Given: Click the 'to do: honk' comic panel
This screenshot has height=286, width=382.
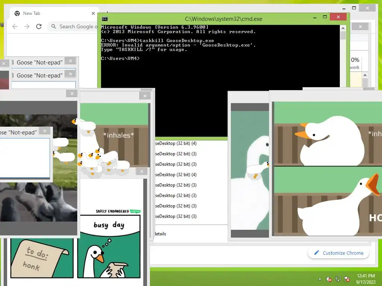Looking at the screenshot, I should (x=42, y=258).
